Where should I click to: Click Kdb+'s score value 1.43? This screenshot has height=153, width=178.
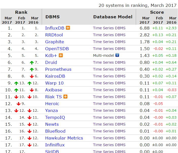click(x=144, y=55)
